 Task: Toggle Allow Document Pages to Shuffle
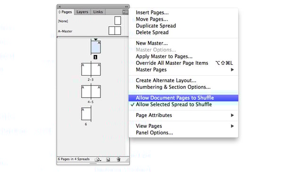pyautogui.click(x=183, y=98)
